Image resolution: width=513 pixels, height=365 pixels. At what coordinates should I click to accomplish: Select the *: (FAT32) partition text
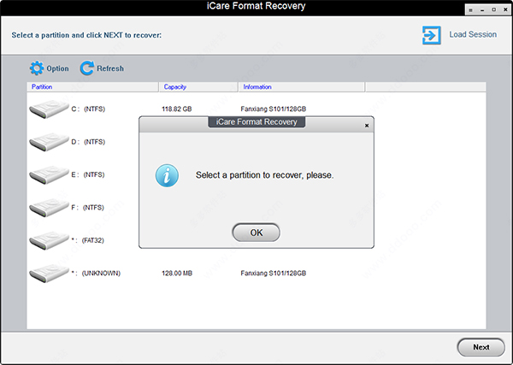pyautogui.click(x=88, y=240)
